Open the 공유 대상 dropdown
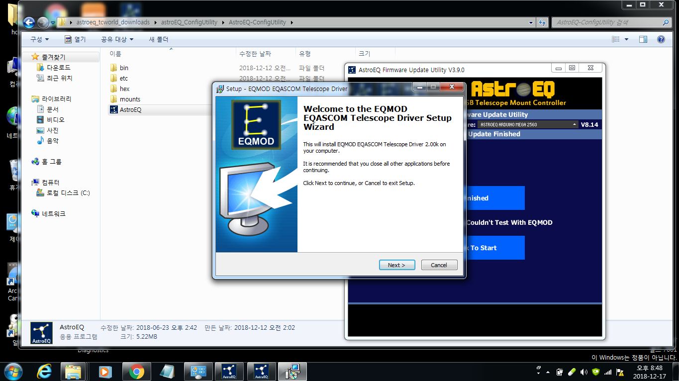The width and height of the screenshot is (679, 381). coord(117,39)
